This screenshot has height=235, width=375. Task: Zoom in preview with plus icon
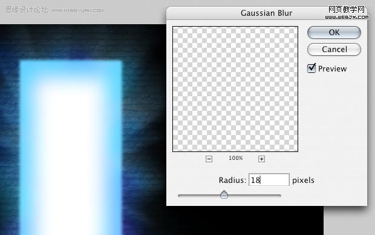pyautogui.click(x=261, y=159)
